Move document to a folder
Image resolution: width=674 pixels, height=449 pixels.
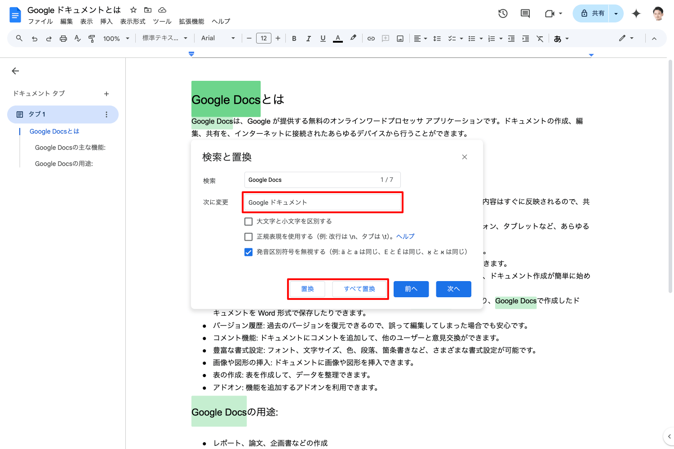point(148,10)
